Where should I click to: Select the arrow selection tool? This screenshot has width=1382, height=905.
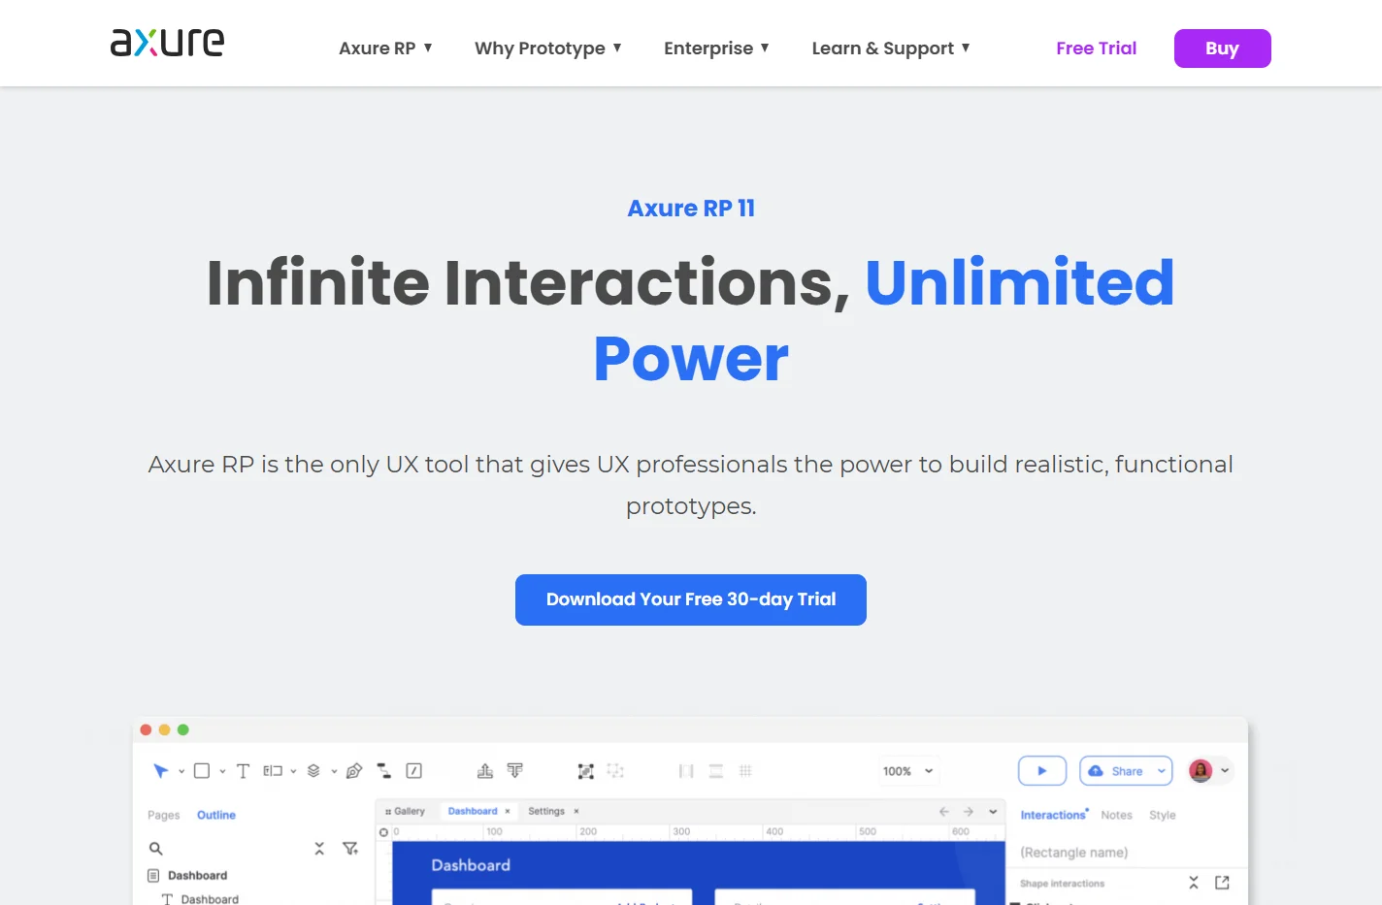161,771
